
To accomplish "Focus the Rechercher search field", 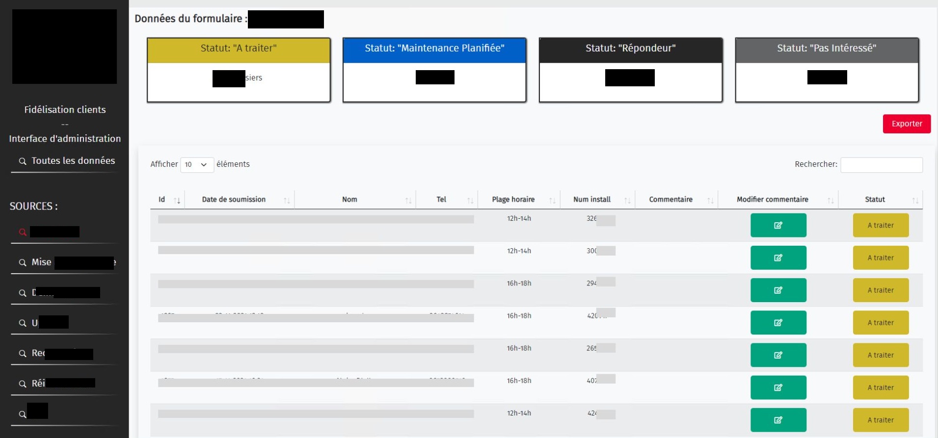I will (882, 165).
